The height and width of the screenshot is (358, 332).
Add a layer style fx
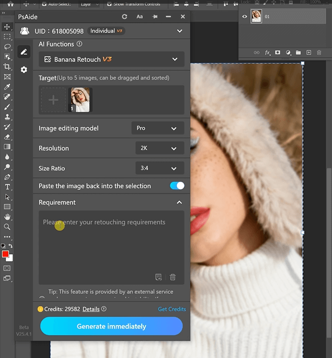(268, 53)
